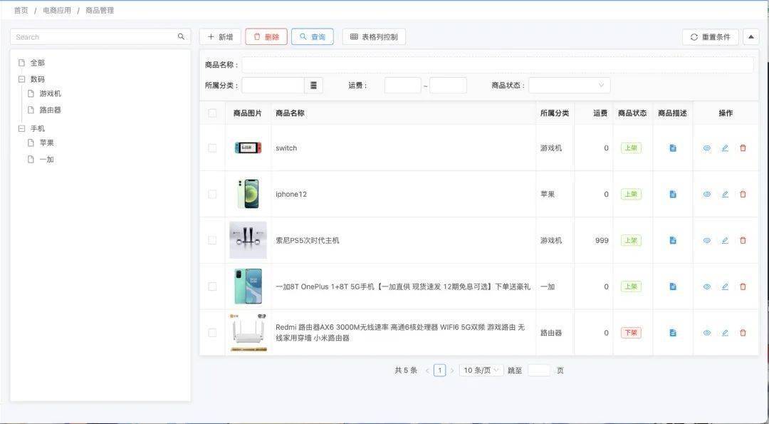769x424 pixels.
Task: View the switch product via eye icon
Action: [707, 148]
